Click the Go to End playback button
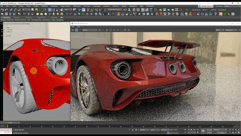 coord(198,130)
